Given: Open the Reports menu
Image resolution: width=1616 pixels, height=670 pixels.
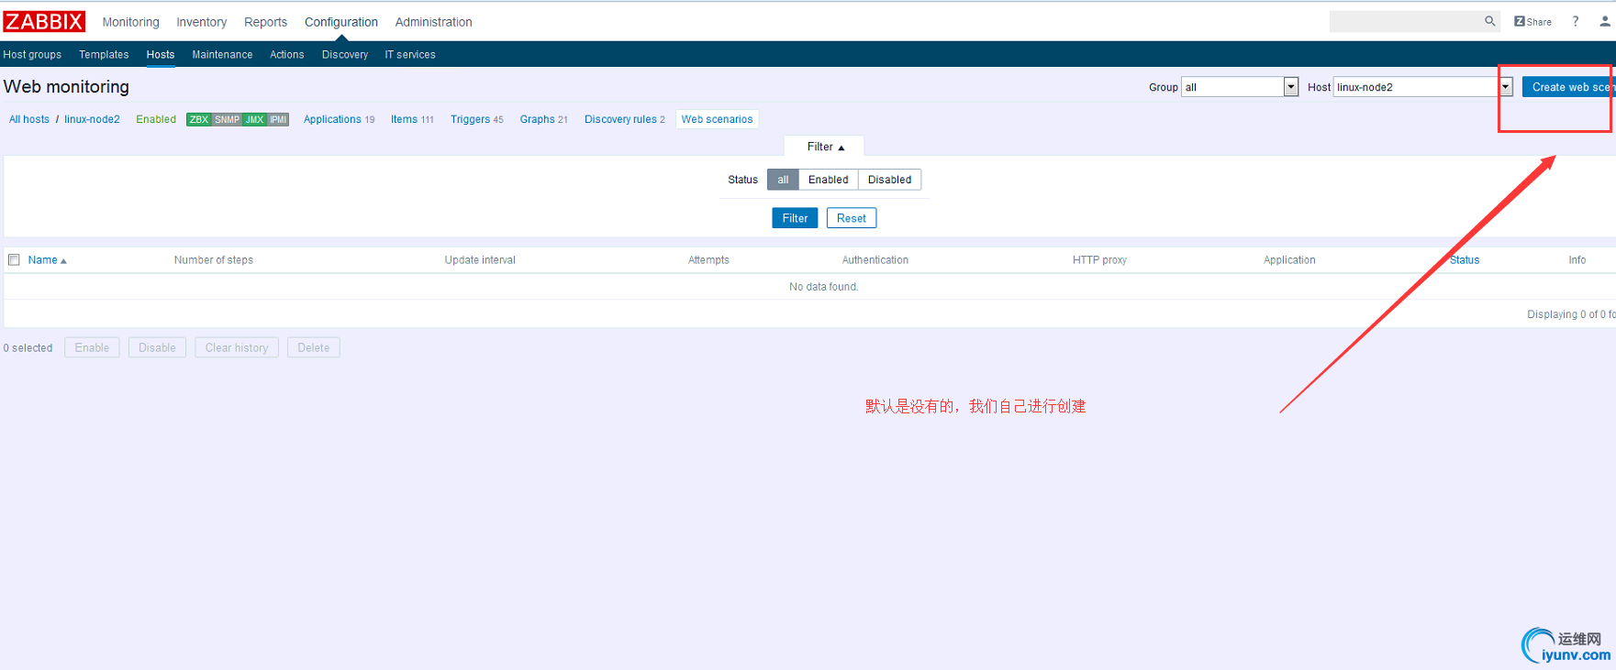Looking at the screenshot, I should 265,22.
